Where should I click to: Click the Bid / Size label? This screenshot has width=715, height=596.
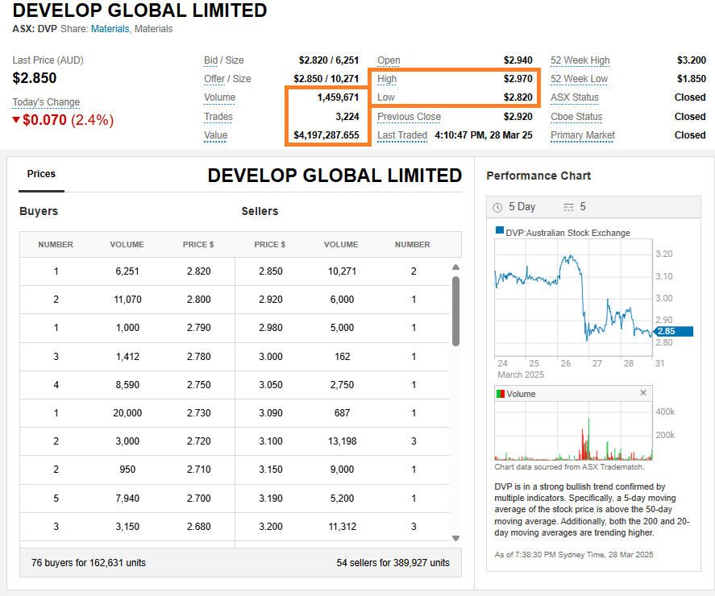click(x=223, y=60)
